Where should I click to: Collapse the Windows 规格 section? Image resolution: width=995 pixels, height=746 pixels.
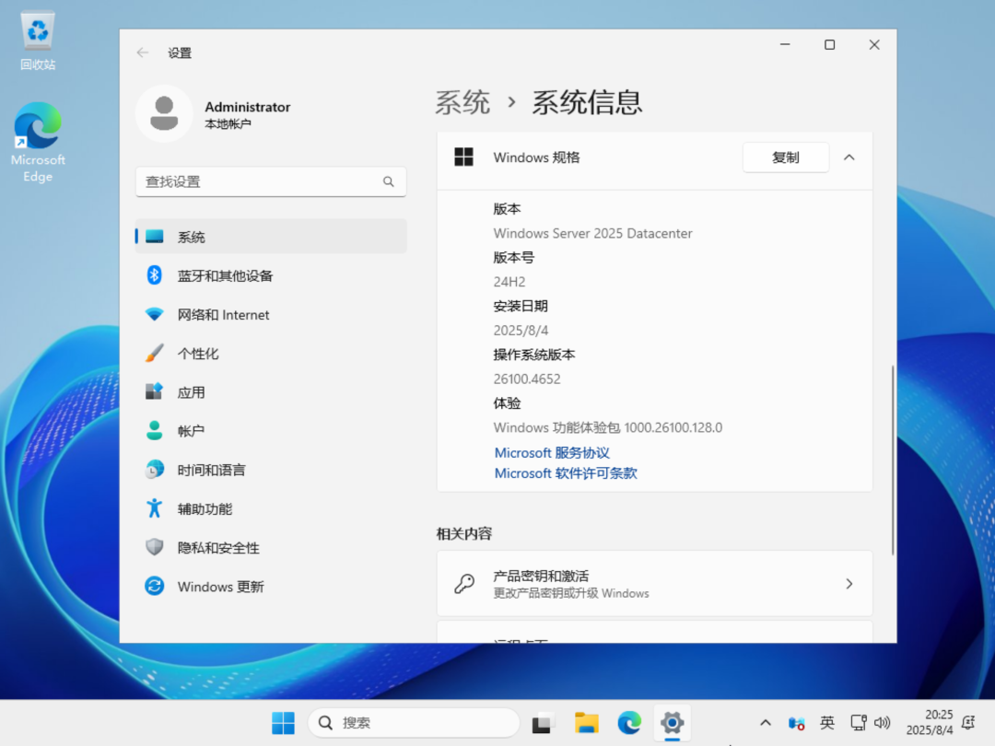tap(849, 157)
